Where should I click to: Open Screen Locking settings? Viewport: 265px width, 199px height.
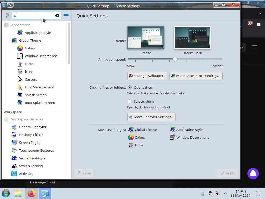pyautogui.click(x=34, y=166)
